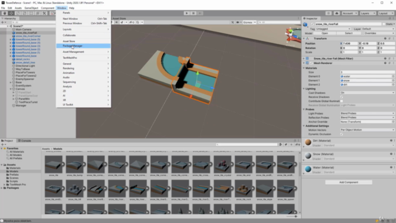Image resolution: width=396 pixels, height=223 pixels.
Task: Open the Rendering submenu
Action: pyautogui.click(x=84, y=68)
